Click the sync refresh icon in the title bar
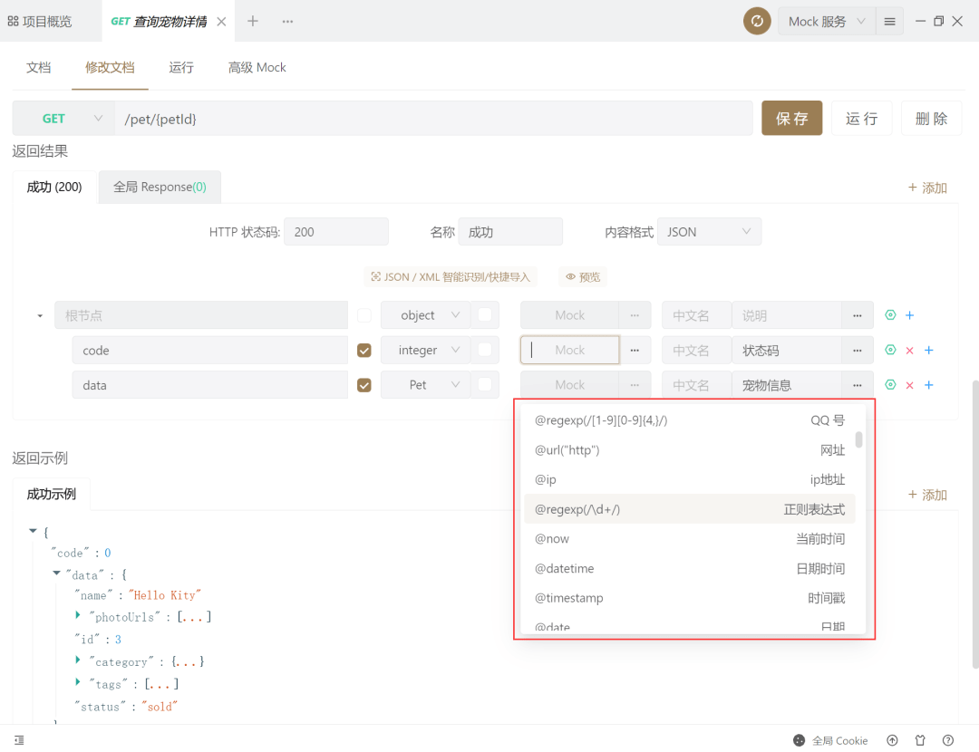This screenshot has width=979, height=752. [x=757, y=20]
